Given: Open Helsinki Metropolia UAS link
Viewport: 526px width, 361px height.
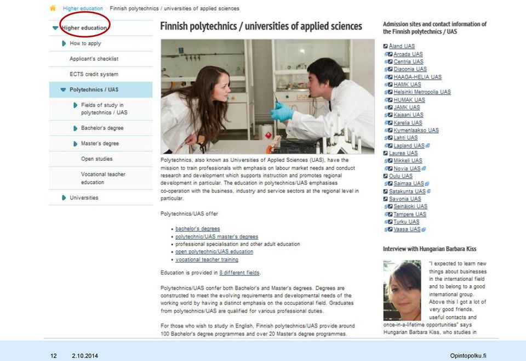Looking at the screenshot, I should (422, 92).
